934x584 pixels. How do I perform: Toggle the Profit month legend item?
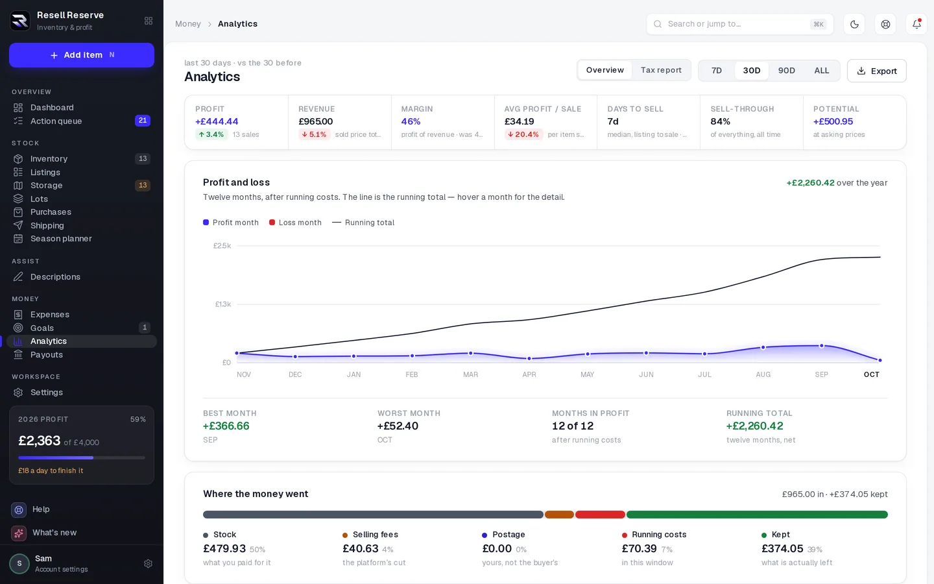231,223
